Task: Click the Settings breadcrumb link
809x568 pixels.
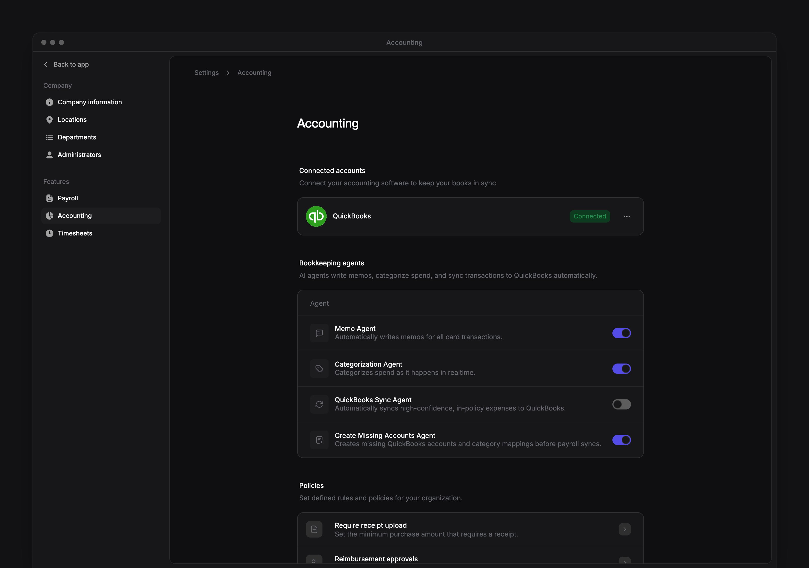Action: [206, 73]
